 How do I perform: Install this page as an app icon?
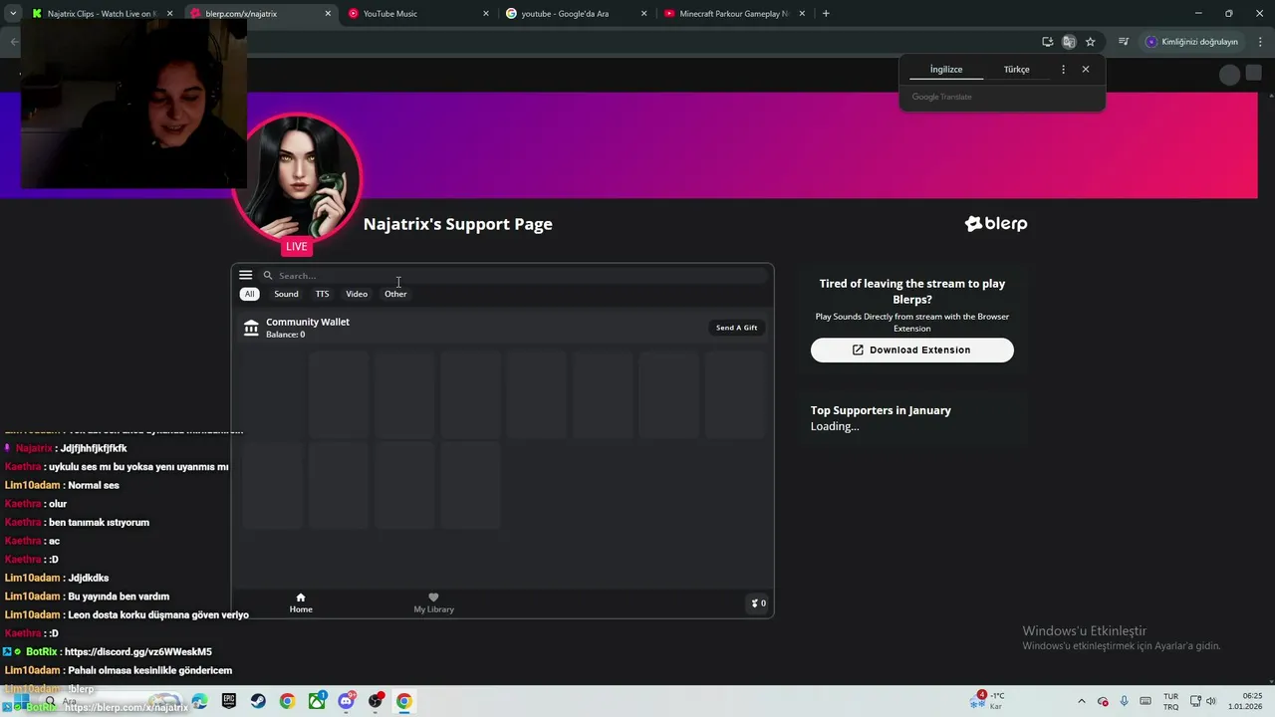[1047, 42]
